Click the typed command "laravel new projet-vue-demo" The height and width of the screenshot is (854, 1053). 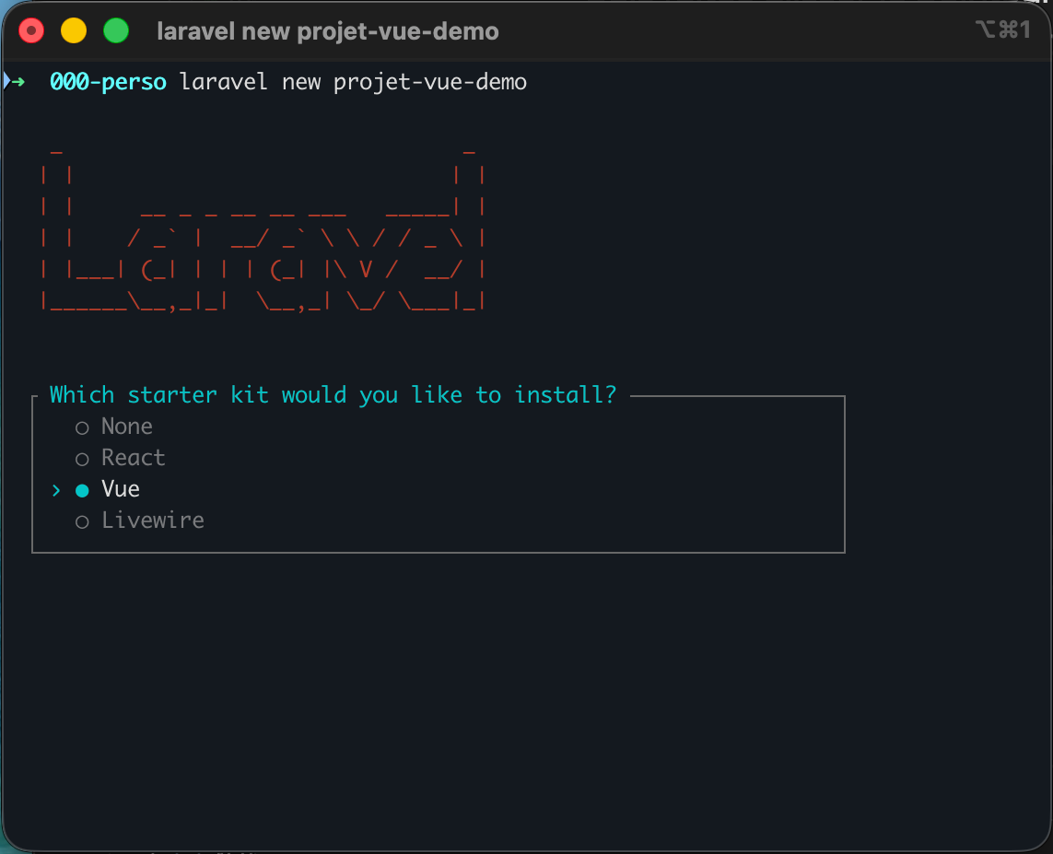tap(353, 82)
